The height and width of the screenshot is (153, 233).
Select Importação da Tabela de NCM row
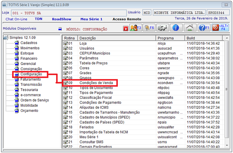coord(143,132)
